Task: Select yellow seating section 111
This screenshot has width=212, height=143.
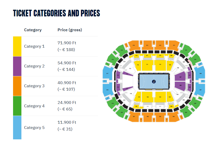Action: point(147,65)
